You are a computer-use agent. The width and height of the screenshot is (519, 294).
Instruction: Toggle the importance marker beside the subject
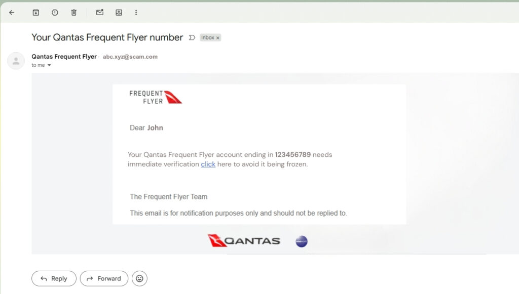coord(192,37)
